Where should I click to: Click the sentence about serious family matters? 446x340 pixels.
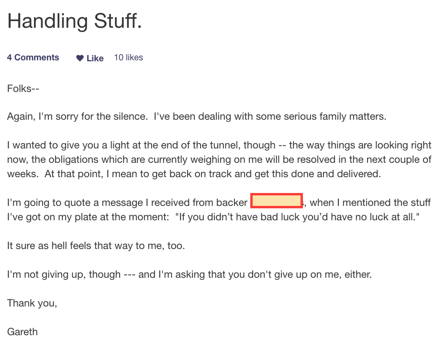pyautogui.click(x=270, y=116)
